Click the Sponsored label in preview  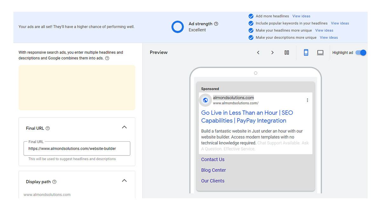pos(210,89)
